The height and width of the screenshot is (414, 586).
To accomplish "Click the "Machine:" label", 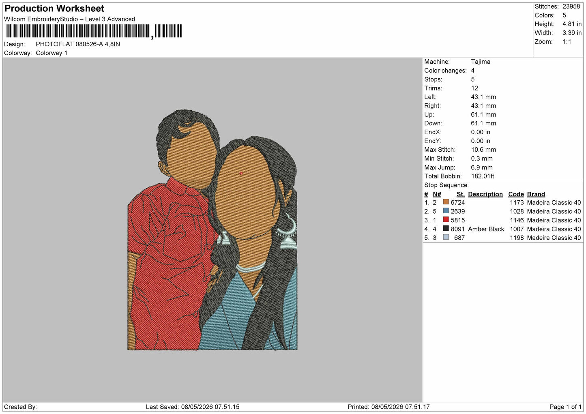I will (x=437, y=62).
